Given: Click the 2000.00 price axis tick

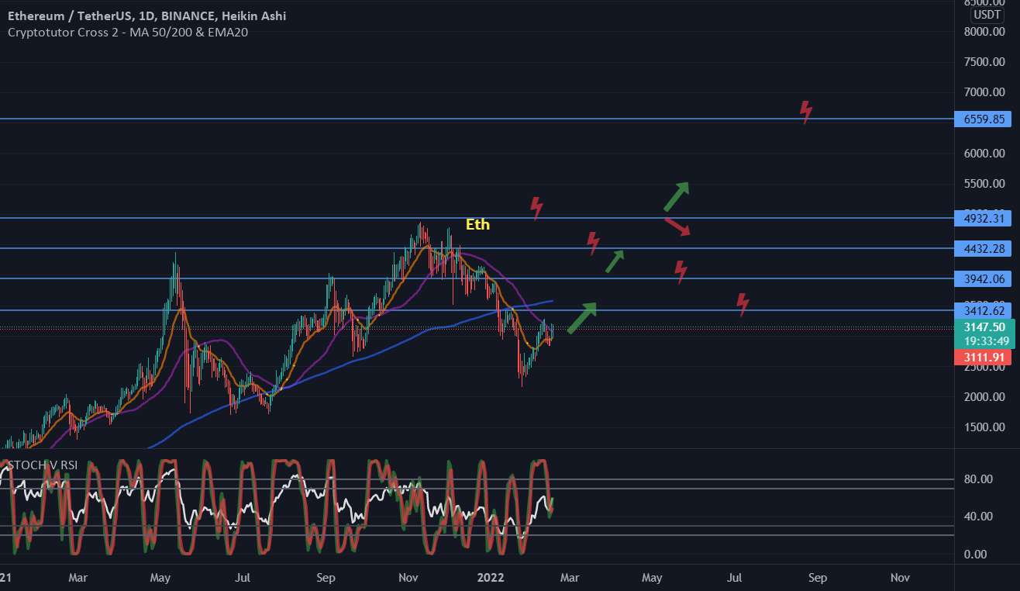Looking at the screenshot, I should 984,397.
